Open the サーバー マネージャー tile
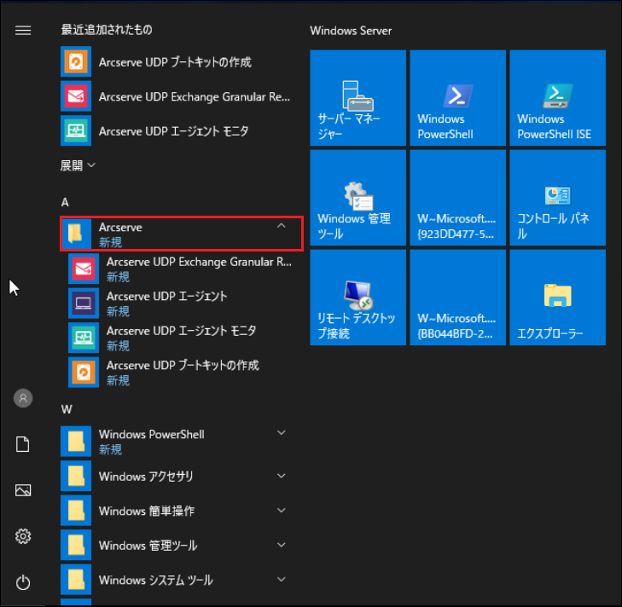This screenshot has width=622, height=607. click(x=358, y=97)
